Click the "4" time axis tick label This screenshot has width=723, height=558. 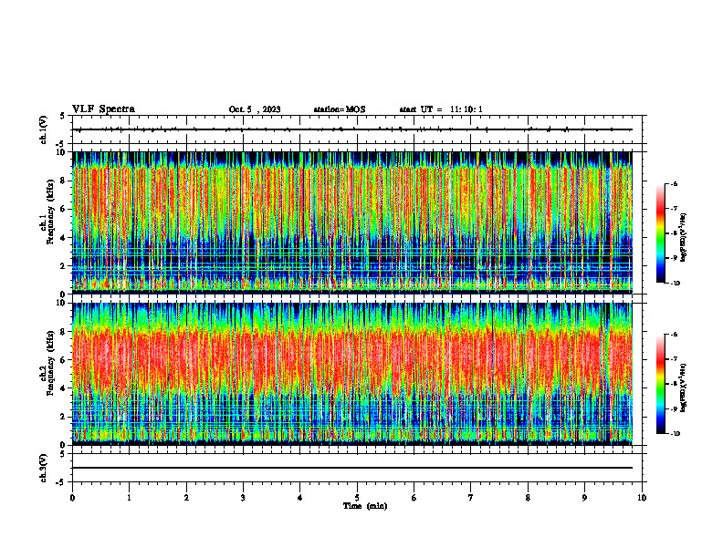coord(300,498)
